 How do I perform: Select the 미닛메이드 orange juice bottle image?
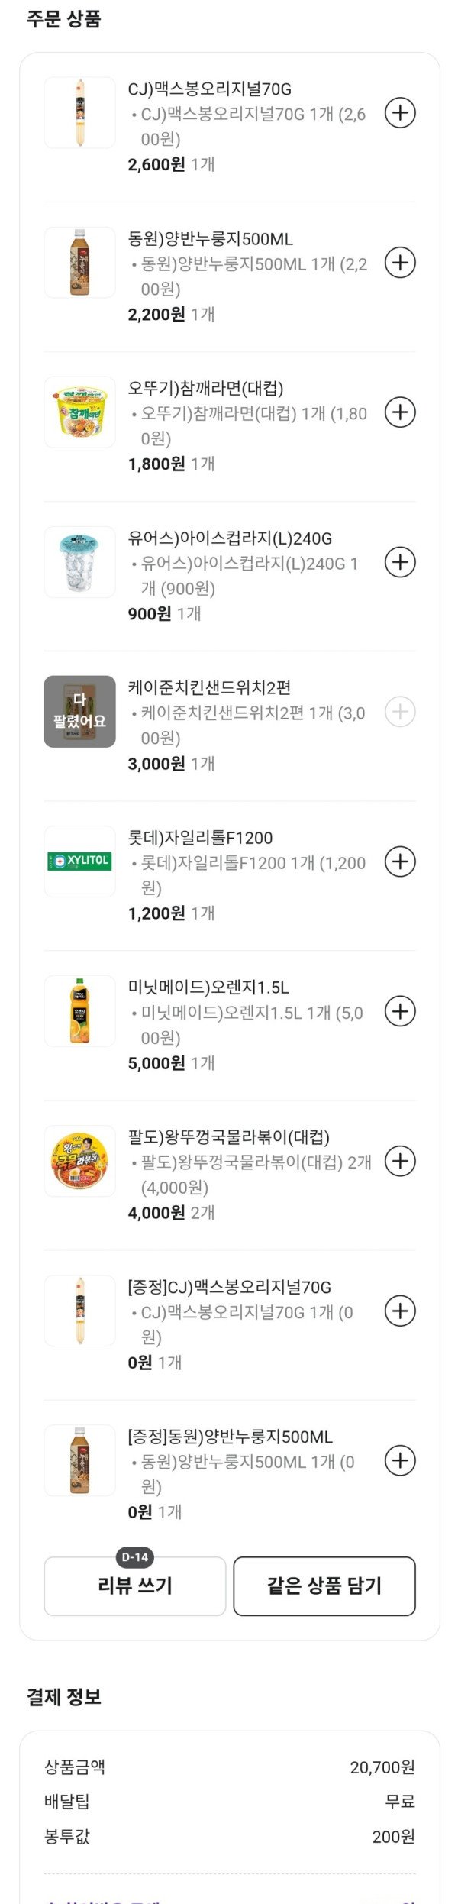coord(79,1010)
